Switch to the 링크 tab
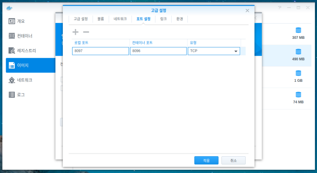This screenshot has width=317, height=173. [x=163, y=19]
